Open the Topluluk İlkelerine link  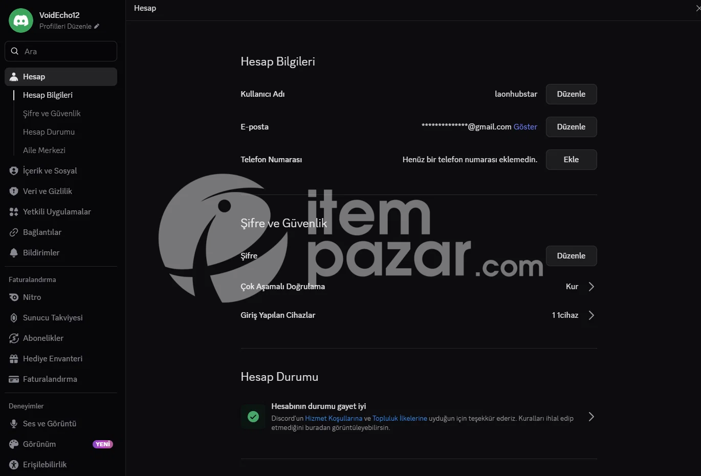click(x=400, y=419)
